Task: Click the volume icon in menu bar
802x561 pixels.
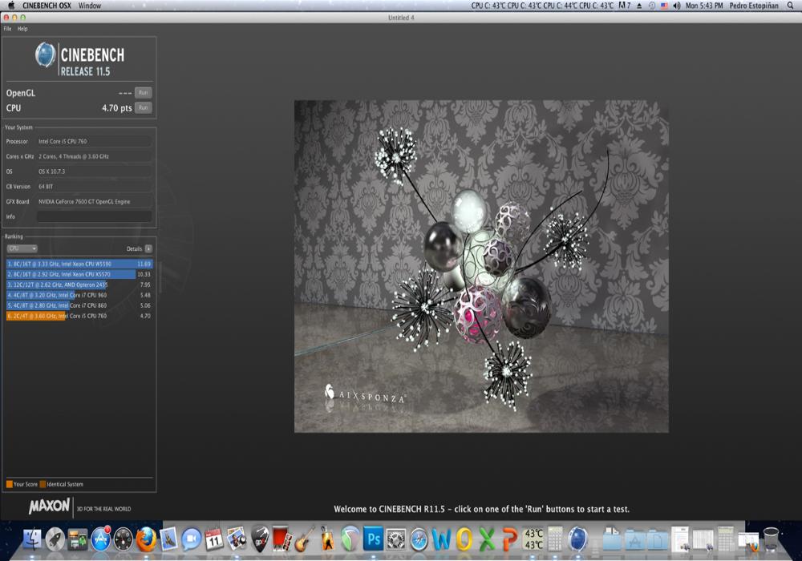Action: click(677, 6)
